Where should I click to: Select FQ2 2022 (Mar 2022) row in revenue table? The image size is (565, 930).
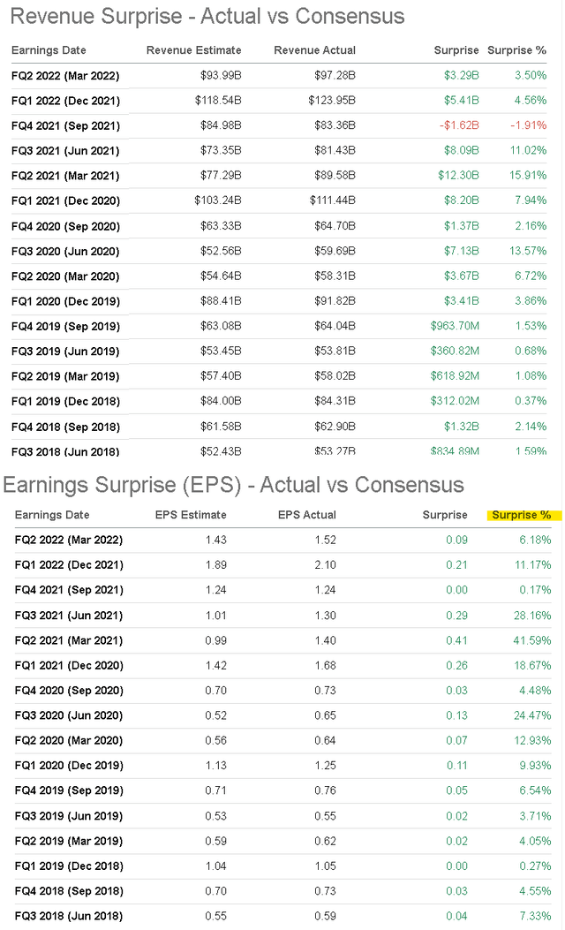(x=65, y=76)
